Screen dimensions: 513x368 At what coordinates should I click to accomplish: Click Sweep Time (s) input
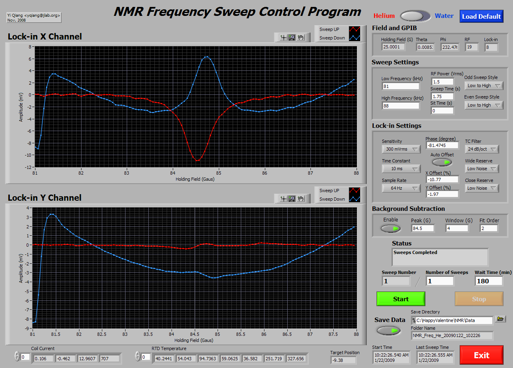point(442,96)
